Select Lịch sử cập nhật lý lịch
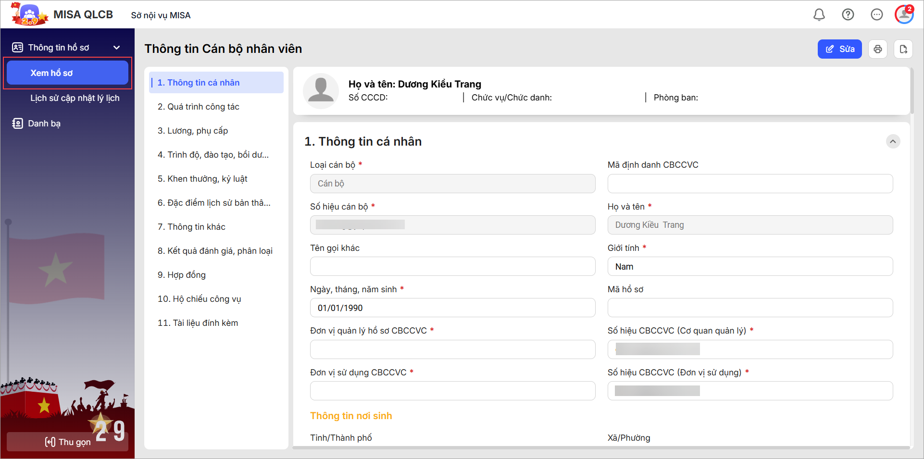Image resolution: width=924 pixels, height=459 pixels. (x=75, y=98)
